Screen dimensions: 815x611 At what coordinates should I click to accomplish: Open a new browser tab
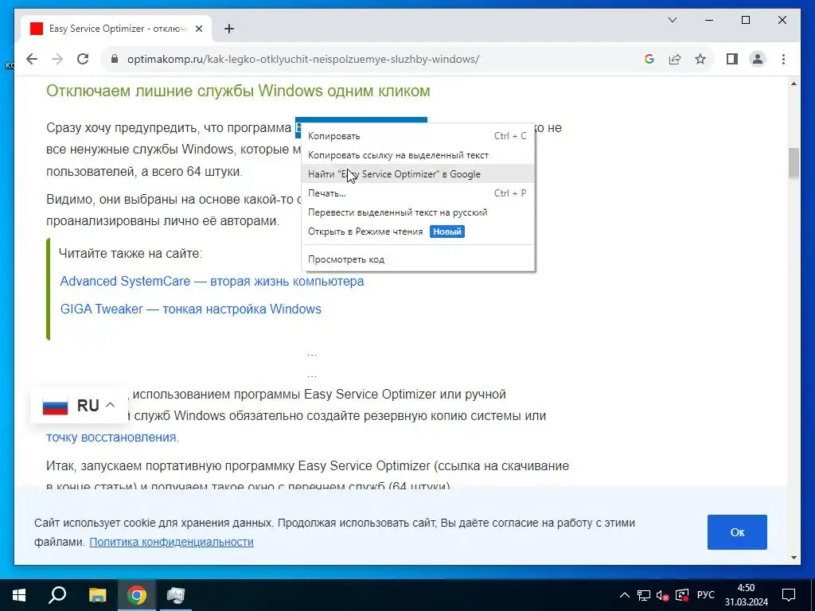(228, 29)
